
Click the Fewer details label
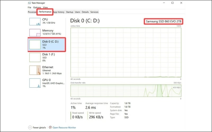[x=39, y=128]
